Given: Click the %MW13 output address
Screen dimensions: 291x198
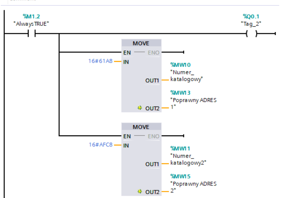Looking at the screenshot, I should click(180, 92).
